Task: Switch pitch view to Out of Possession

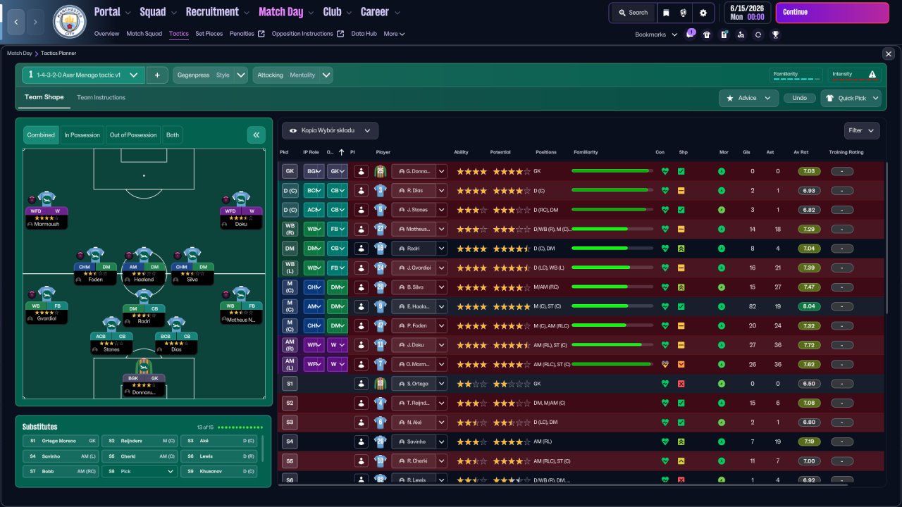Action: 133,135
